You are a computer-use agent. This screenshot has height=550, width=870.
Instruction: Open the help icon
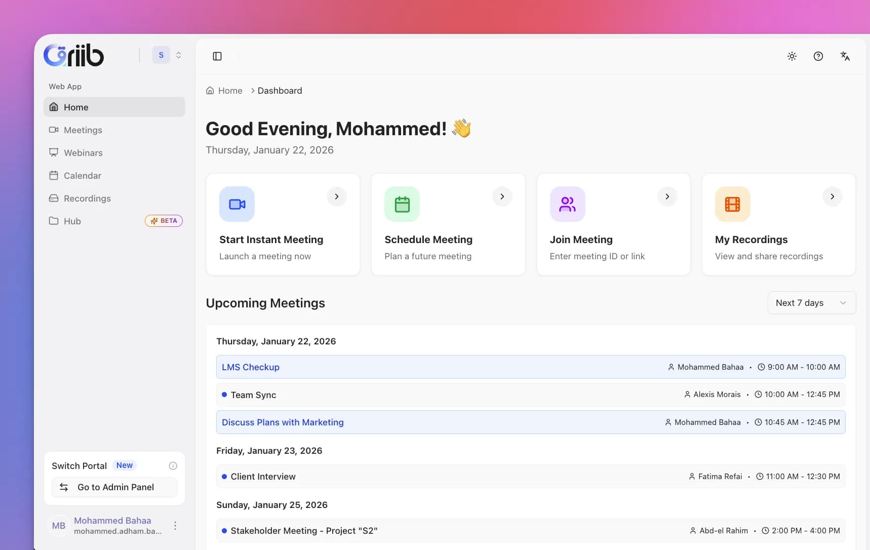pos(818,56)
